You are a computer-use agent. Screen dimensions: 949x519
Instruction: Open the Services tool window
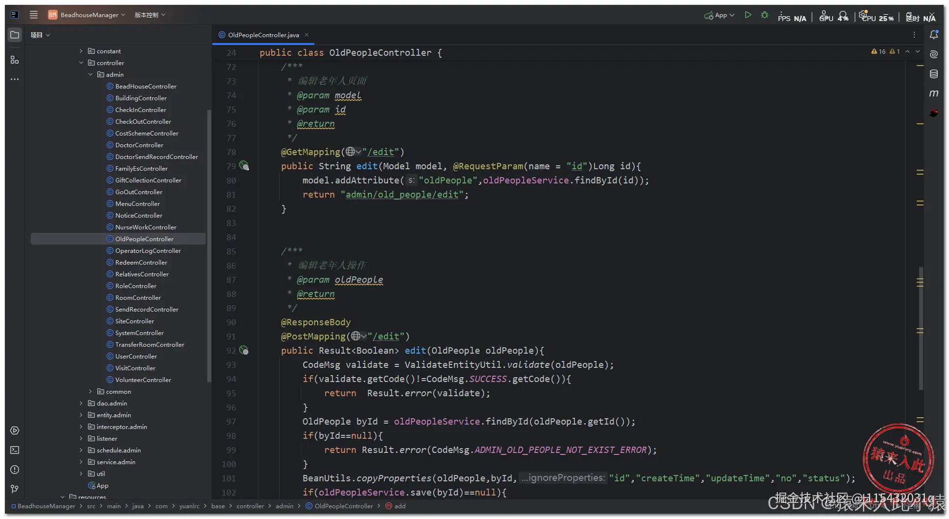15,430
